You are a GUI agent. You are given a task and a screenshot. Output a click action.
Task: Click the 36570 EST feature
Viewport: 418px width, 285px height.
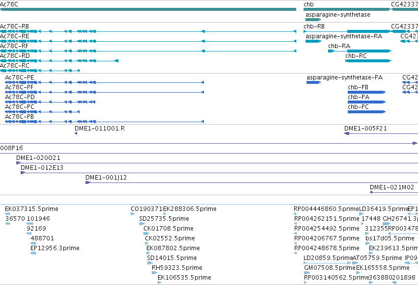[x=7, y=224]
